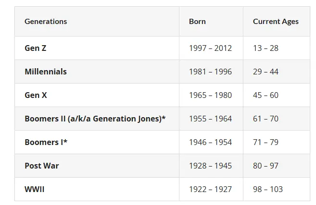316x205 pixels.
Task: Click the Born column header
Action: click(x=197, y=22)
